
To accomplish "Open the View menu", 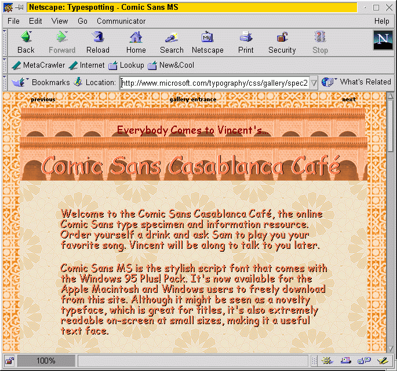I will point(60,21).
